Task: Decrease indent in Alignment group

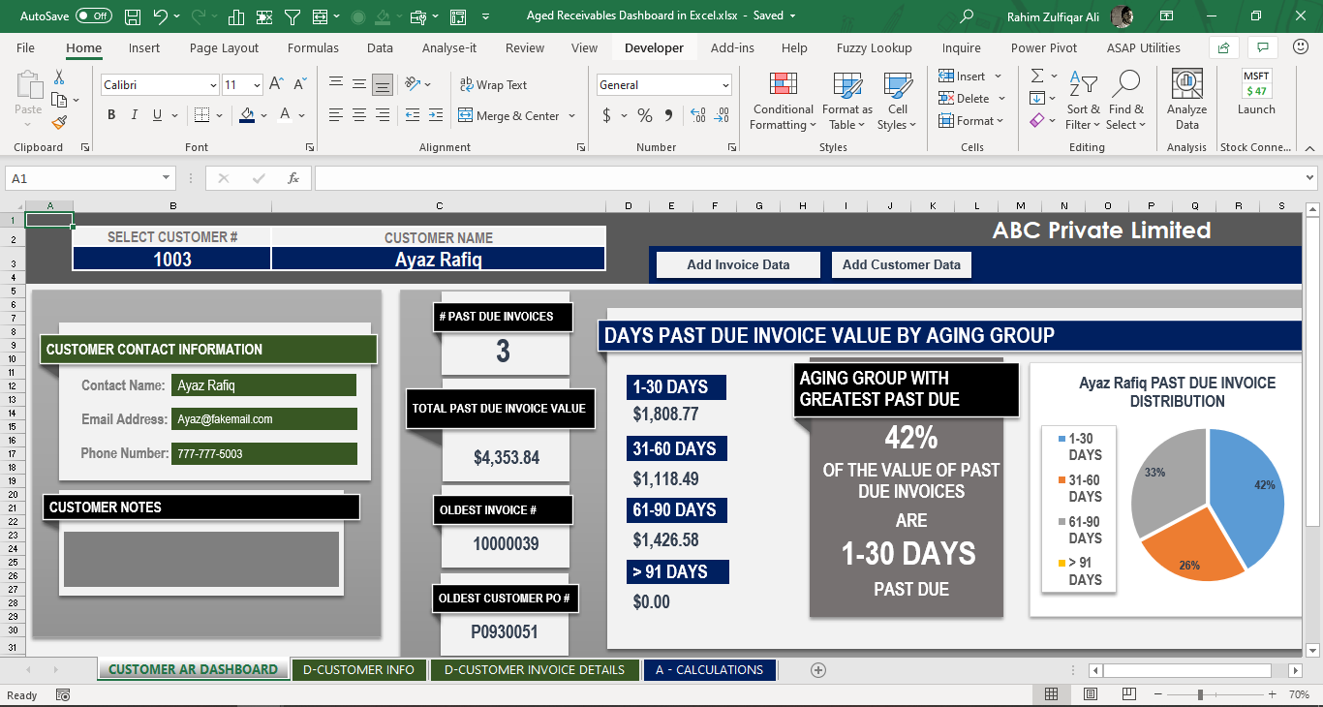Action: click(414, 115)
